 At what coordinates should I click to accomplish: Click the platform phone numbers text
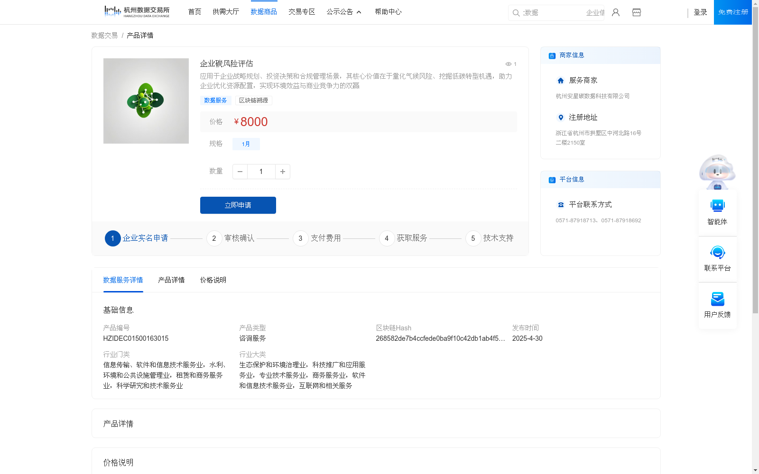(598, 220)
